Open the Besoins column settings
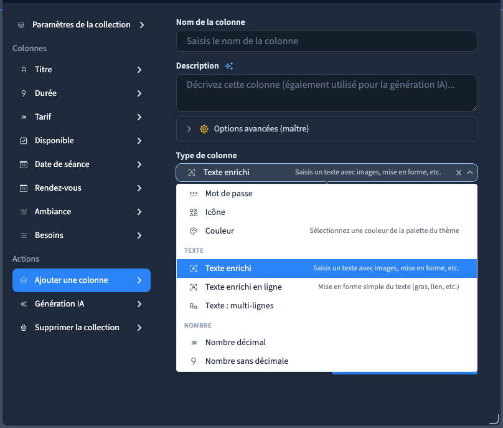The image size is (503, 428). click(82, 235)
